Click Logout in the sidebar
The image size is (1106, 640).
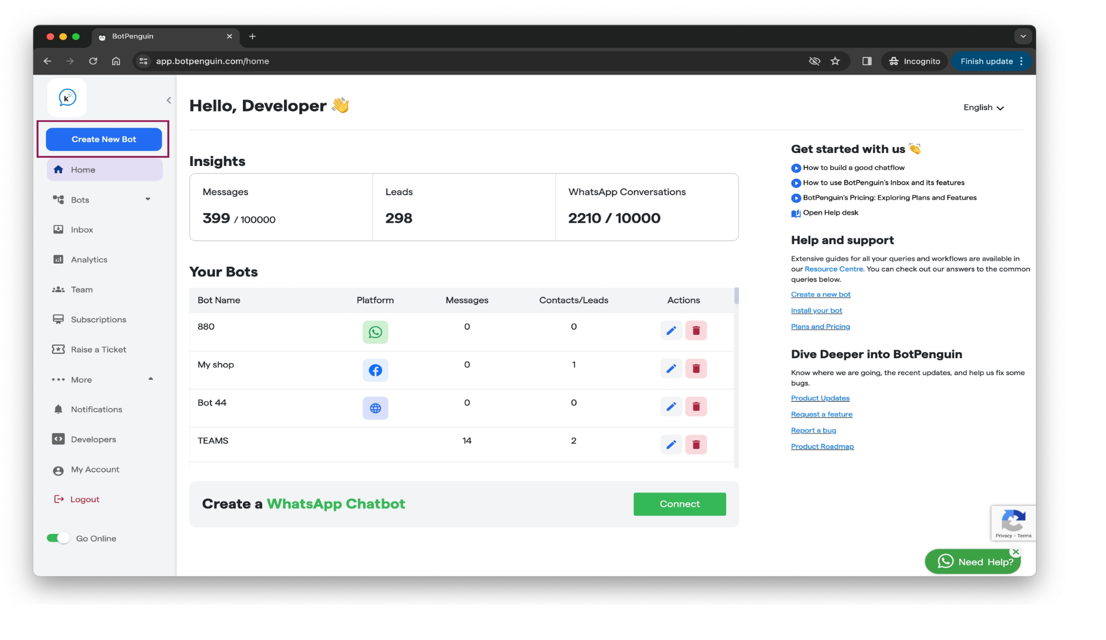tap(85, 499)
